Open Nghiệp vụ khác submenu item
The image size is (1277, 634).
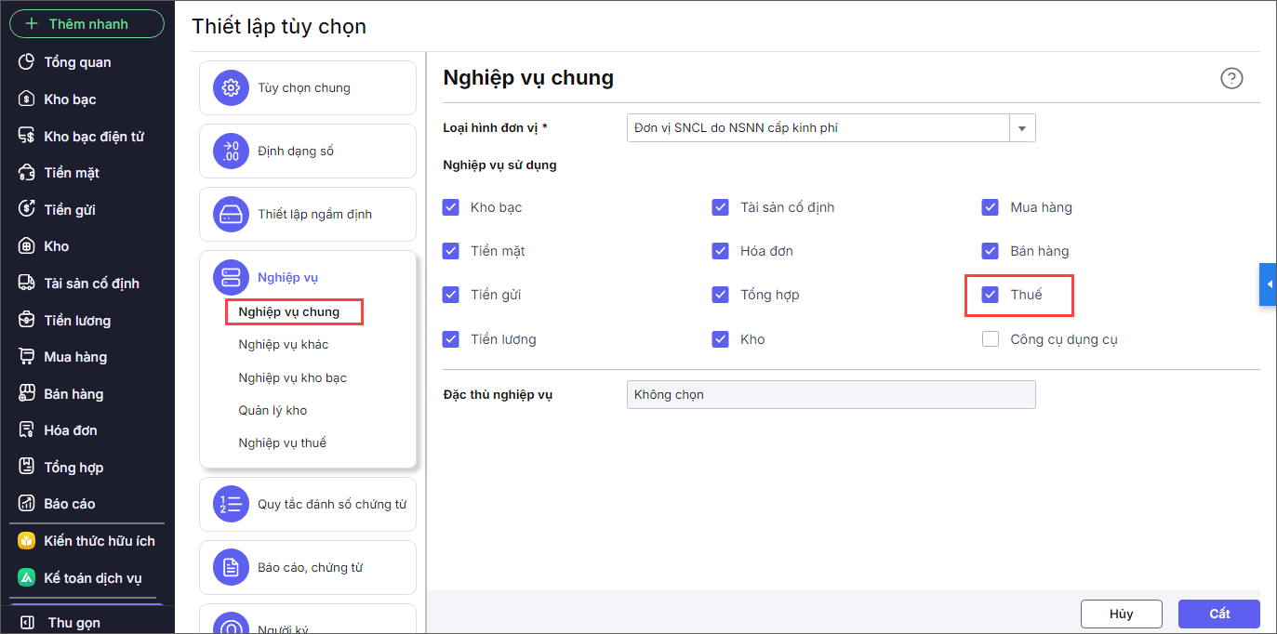pyautogui.click(x=284, y=345)
